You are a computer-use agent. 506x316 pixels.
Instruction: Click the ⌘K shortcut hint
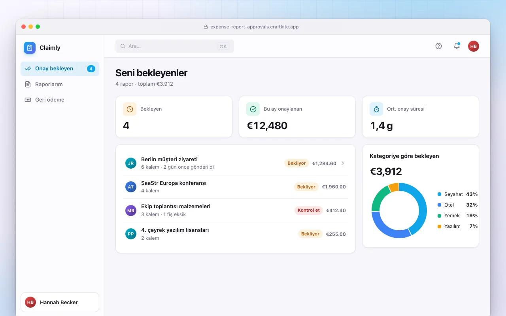tap(223, 46)
